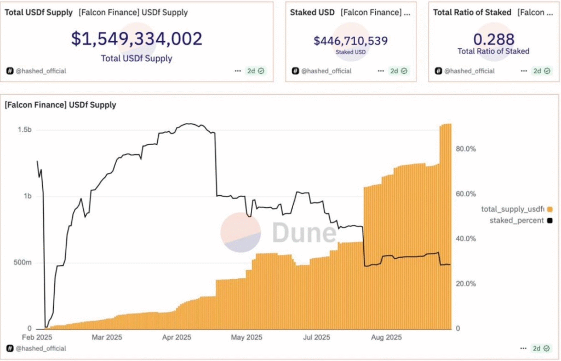561x361 pixels.
Task: Click the hash icon in the Staked USD card
Action: click(x=295, y=71)
